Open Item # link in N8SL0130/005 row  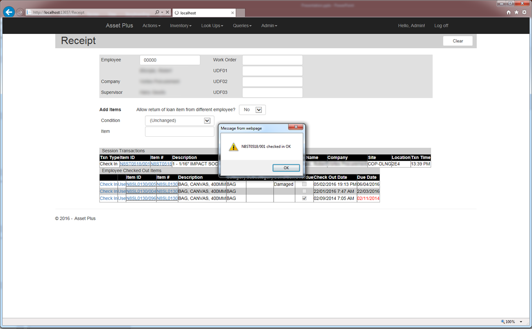click(167, 184)
